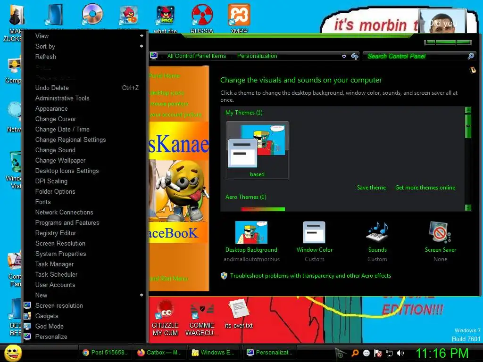Click All Control Panel Items breadcrumb

[197, 56]
